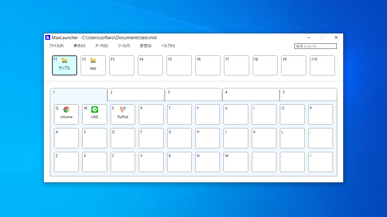Switch to tab 4

251,94
